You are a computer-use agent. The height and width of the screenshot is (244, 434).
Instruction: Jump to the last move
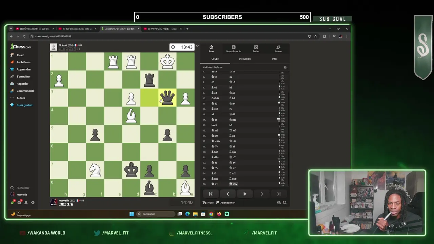tap(279, 194)
